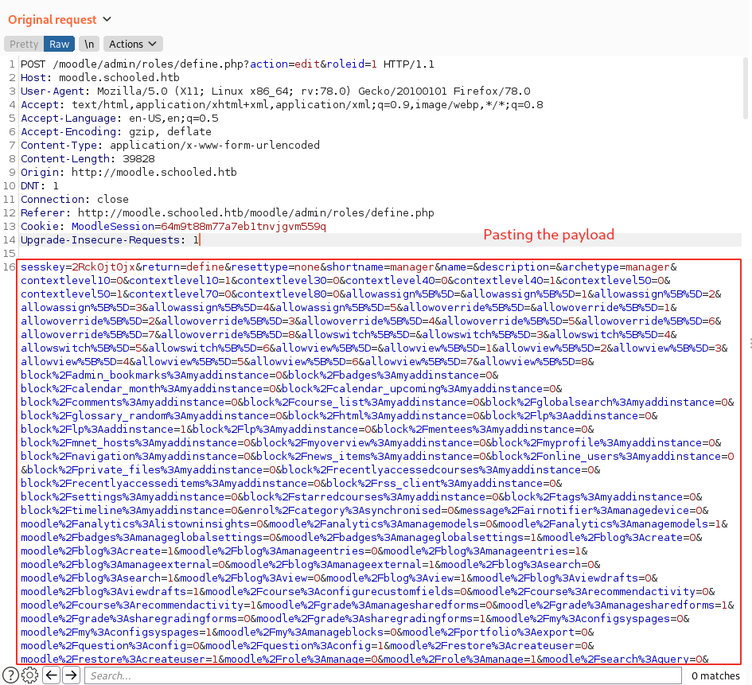
Task: Open search settings gear icon
Action: [x=29, y=675]
